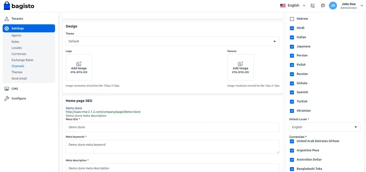366x172 pixels.
Task: Click the CMS sidebar icon
Action: [7, 89]
